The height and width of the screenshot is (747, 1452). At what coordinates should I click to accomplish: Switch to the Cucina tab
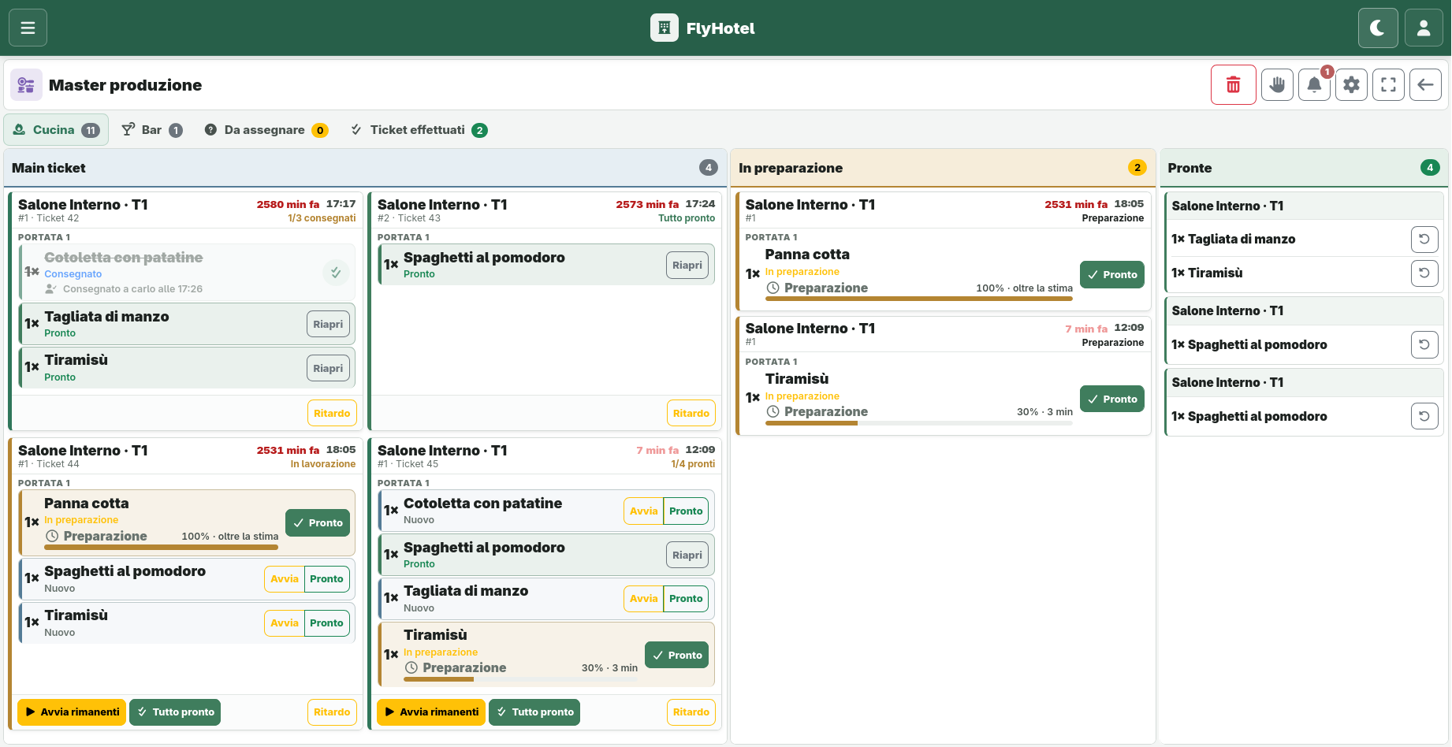(56, 130)
